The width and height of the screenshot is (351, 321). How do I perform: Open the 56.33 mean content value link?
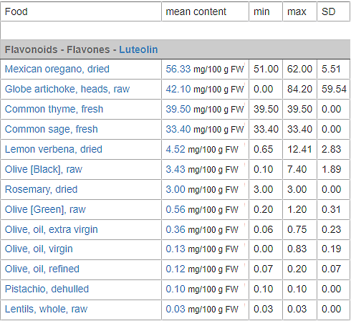coord(178,69)
